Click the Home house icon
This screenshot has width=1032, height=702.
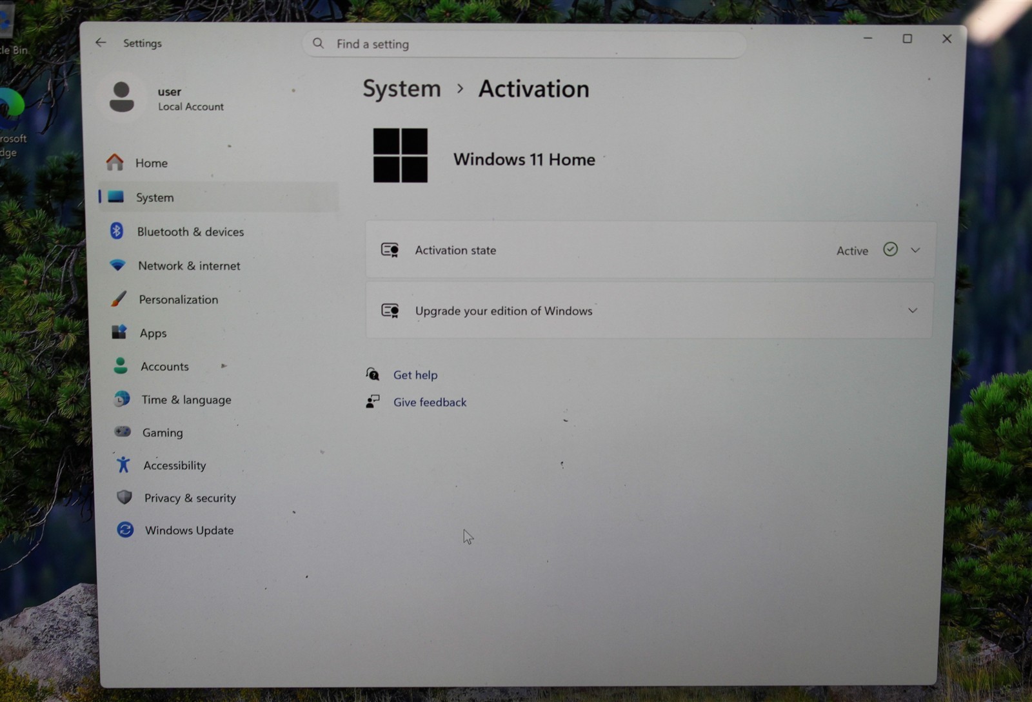coord(115,162)
